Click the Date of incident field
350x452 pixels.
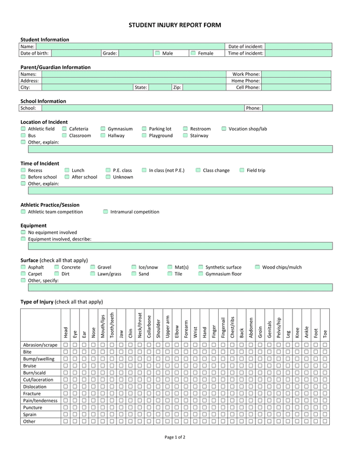point(299,46)
